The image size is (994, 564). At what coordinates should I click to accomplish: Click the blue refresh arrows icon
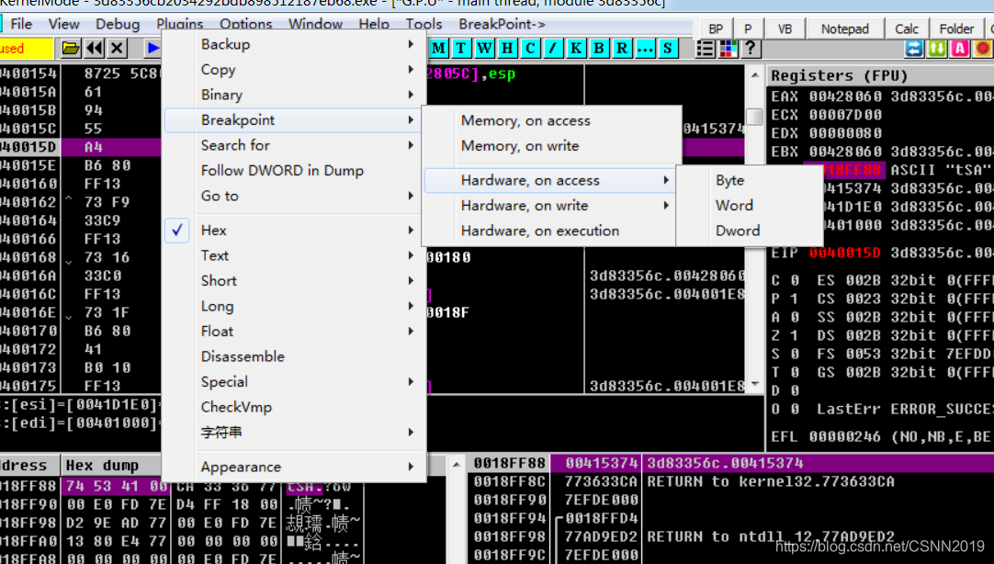(913, 48)
